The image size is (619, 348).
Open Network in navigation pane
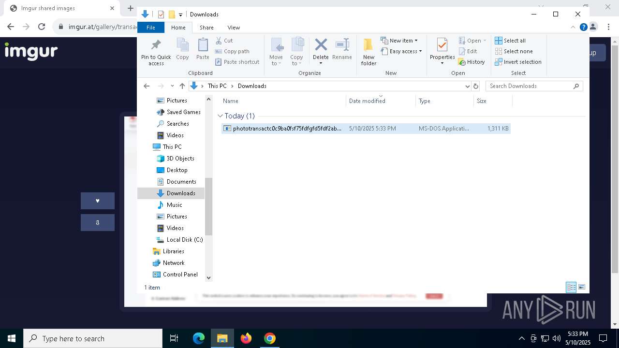(169, 263)
